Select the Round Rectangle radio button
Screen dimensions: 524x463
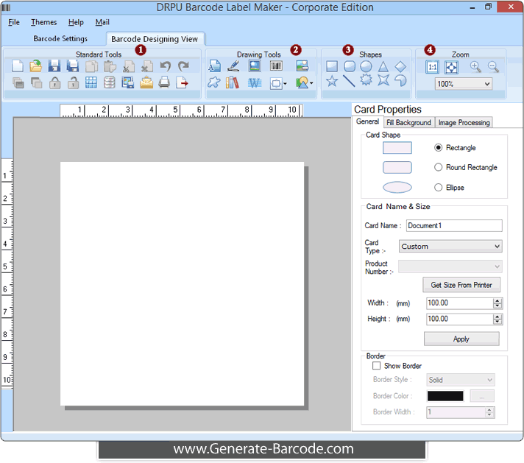[x=439, y=167]
